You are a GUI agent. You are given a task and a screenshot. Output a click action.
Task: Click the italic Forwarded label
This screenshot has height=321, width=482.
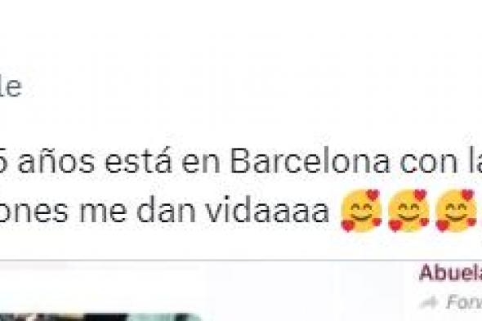tap(464, 302)
